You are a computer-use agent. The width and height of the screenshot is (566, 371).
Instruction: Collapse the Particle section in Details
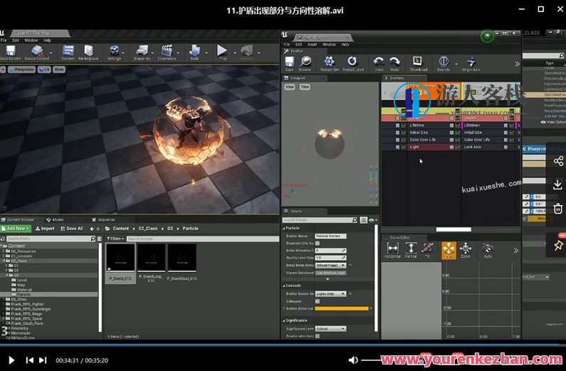pyautogui.click(x=284, y=229)
